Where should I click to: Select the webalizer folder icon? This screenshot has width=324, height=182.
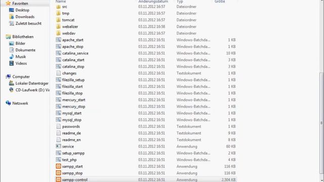click(59, 26)
